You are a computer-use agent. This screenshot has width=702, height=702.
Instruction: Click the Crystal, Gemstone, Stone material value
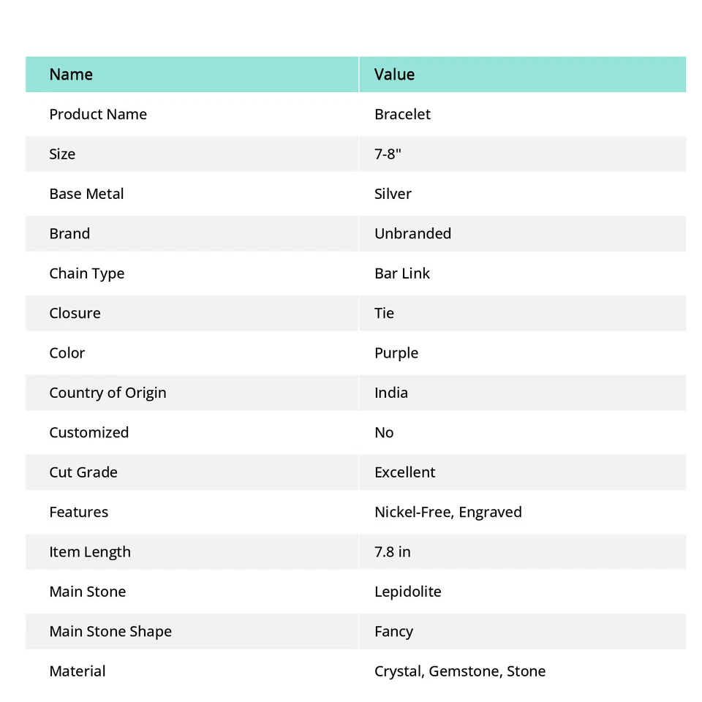(x=459, y=671)
